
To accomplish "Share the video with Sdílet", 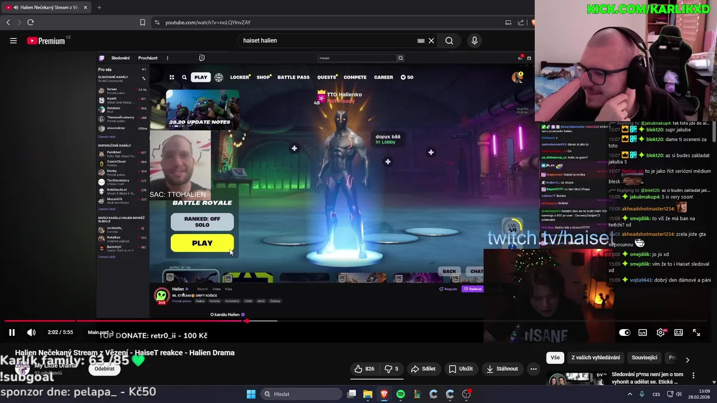I will pos(423,369).
